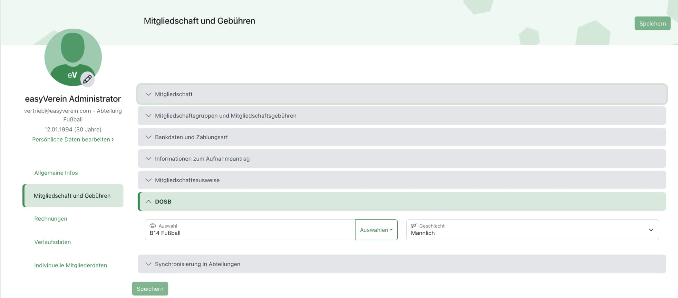Click the pencil edit icon on avatar
Viewport: 678px width, 298px height.
point(87,79)
